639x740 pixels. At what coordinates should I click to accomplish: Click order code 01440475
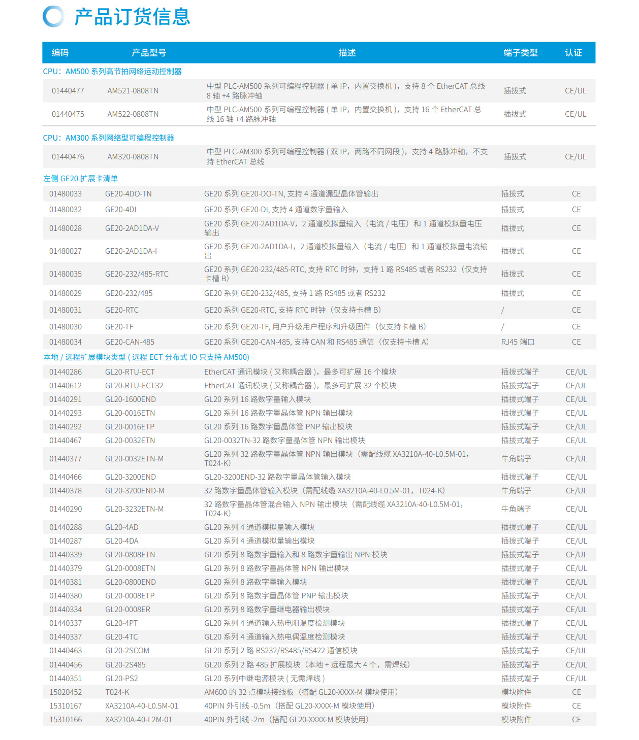(68, 114)
